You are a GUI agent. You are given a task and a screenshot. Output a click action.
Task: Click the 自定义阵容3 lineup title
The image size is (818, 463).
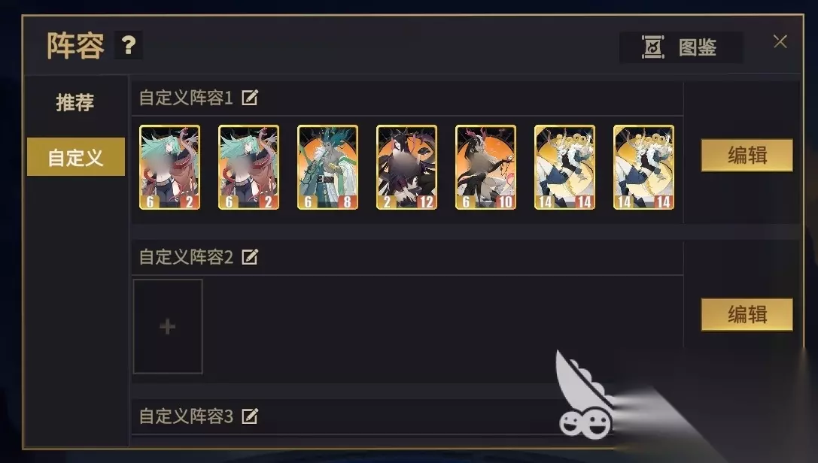tap(186, 416)
